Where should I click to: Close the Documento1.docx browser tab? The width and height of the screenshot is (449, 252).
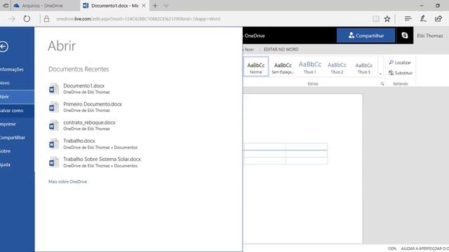144,6
